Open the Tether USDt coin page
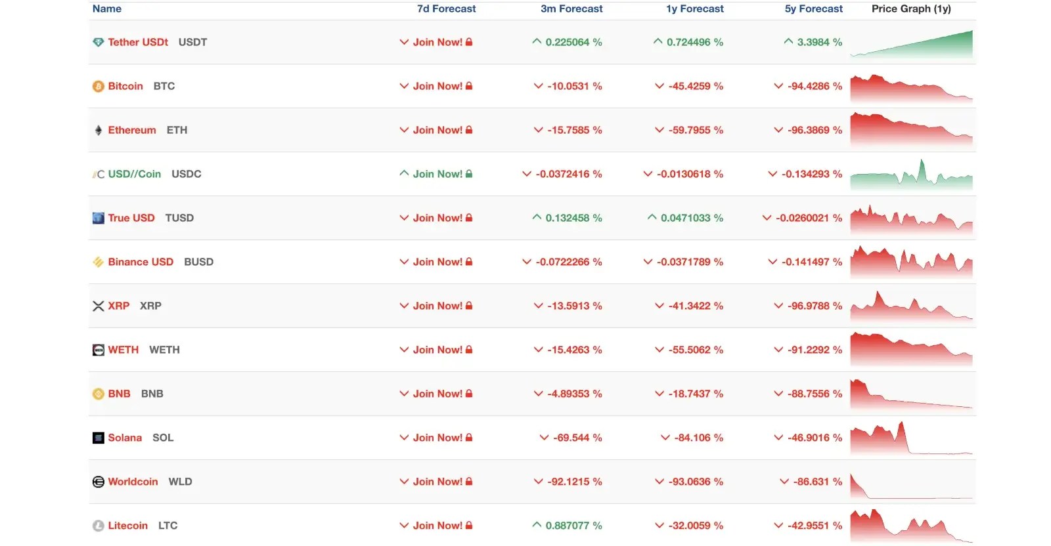Image resolution: width=1051 pixels, height=546 pixels. [138, 42]
